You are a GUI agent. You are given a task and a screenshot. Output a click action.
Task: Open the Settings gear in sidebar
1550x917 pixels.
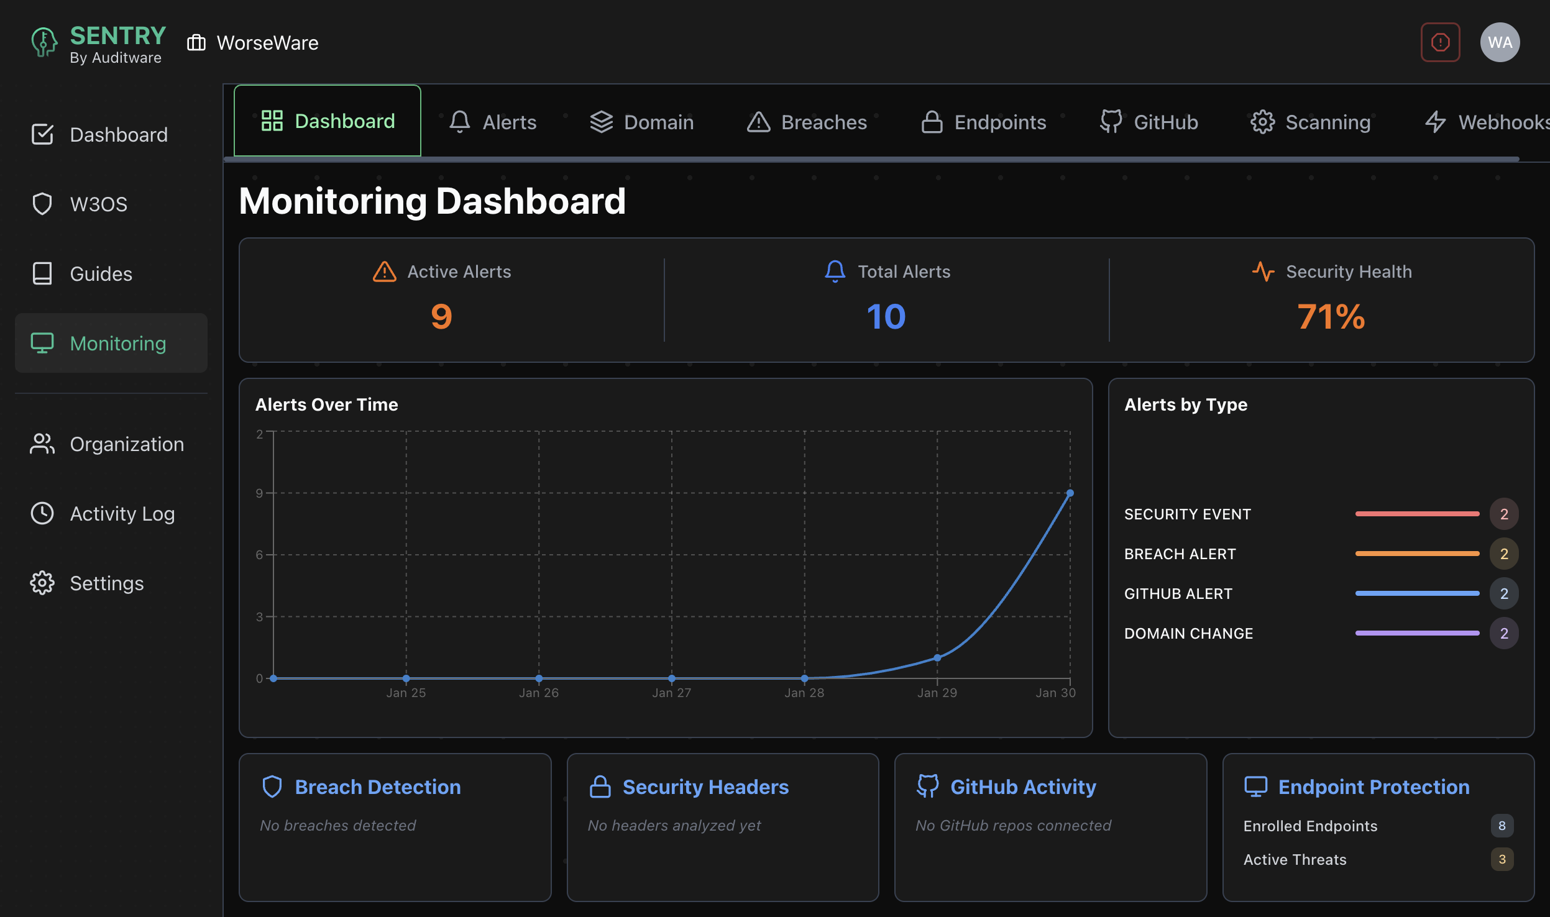[x=42, y=583]
